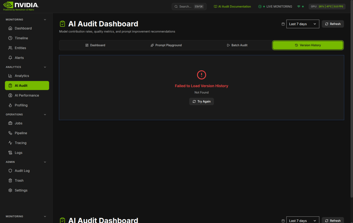Select the Profiling flame icon
The height and width of the screenshot is (223, 353).
10,105
